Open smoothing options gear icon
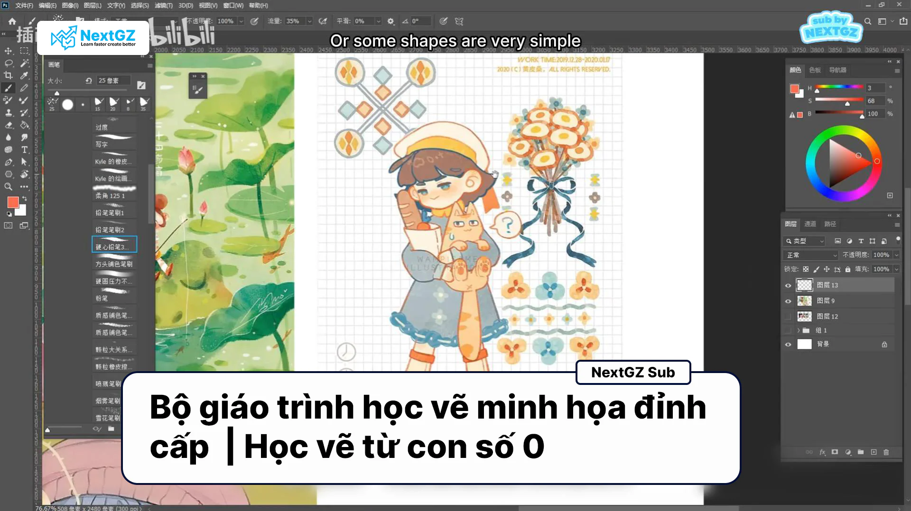Viewport: 911px width, 511px height. 390,21
